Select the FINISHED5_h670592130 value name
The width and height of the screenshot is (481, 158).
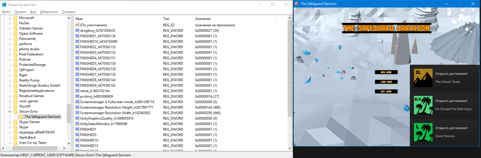click(98, 64)
